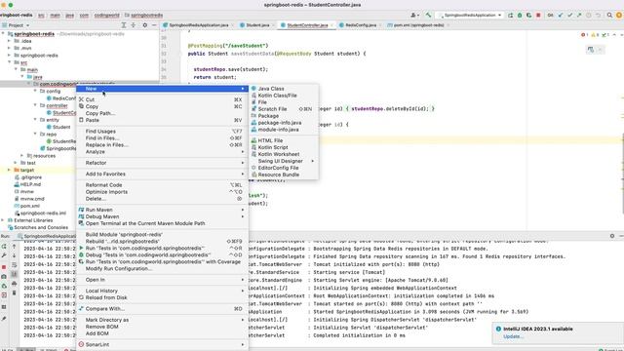Click the trash clear-all icon in Run console
This screenshot has height=351, width=624.
14,292
